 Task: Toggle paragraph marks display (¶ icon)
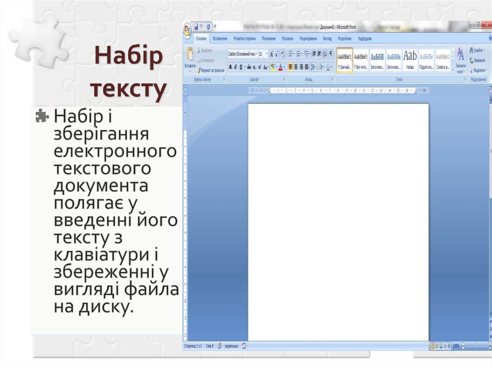[330, 53]
